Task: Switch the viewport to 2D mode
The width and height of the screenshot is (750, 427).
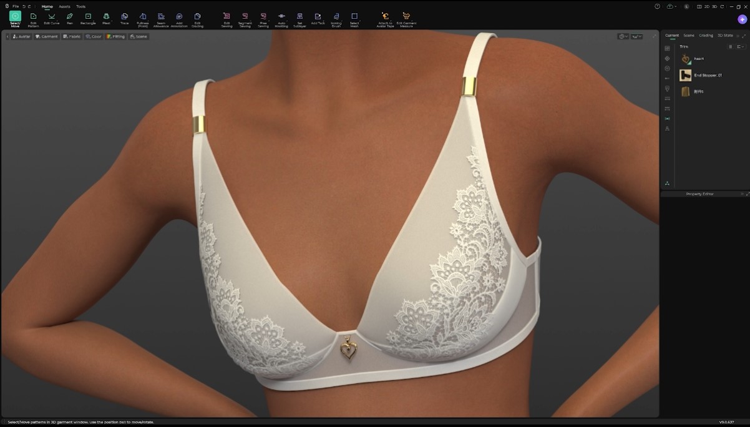Action: tap(707, 7)
